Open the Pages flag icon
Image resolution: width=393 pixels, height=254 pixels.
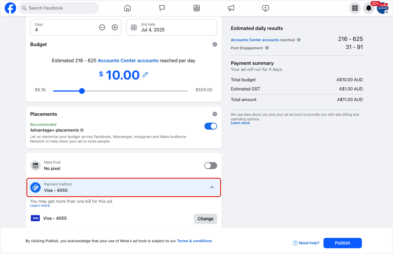point(162,8)
